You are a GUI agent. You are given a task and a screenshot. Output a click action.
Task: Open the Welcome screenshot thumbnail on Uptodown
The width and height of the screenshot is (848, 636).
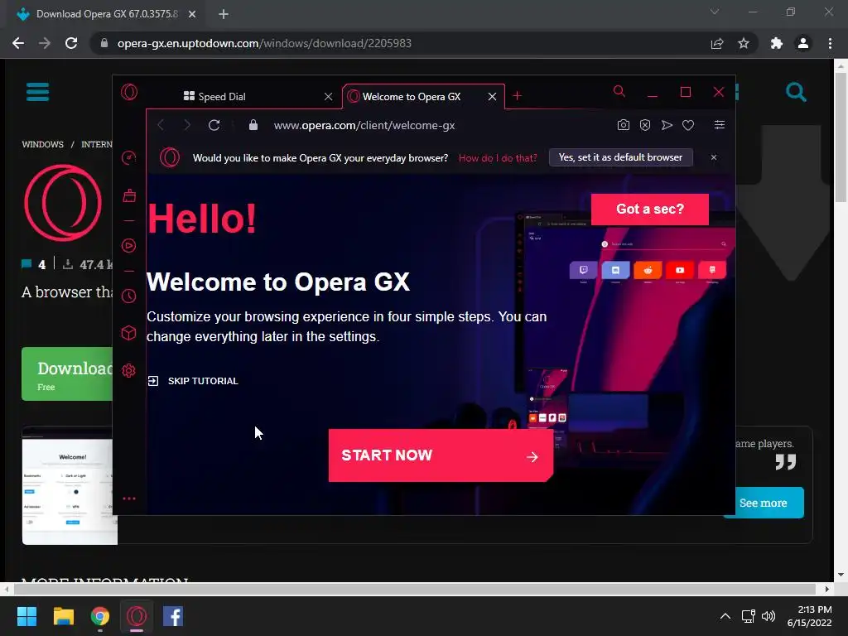[x=70, y=487]
